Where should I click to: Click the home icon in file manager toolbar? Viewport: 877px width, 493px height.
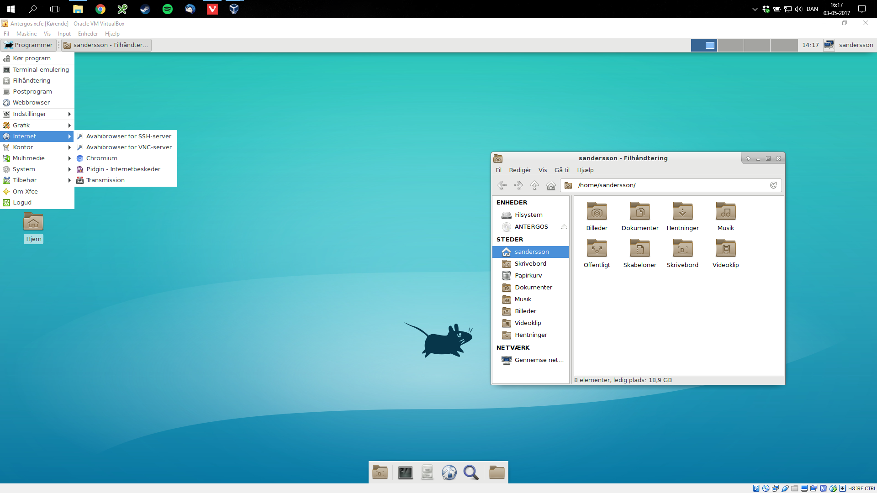pos(551,185)
